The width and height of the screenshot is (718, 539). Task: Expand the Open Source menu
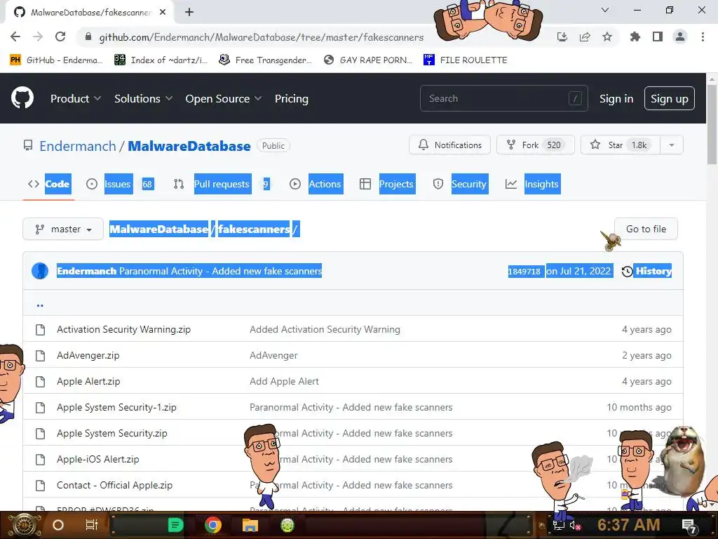(x=224, y=98)
